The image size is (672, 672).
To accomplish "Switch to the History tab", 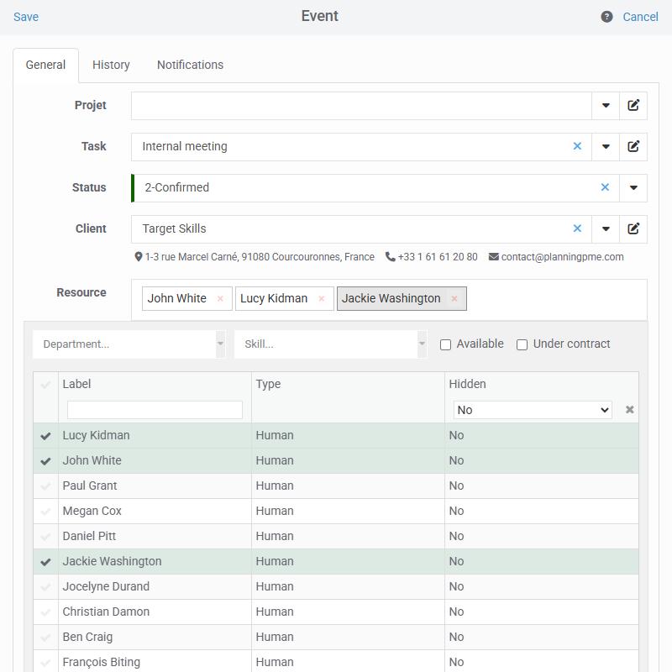I will click(111, 66).
